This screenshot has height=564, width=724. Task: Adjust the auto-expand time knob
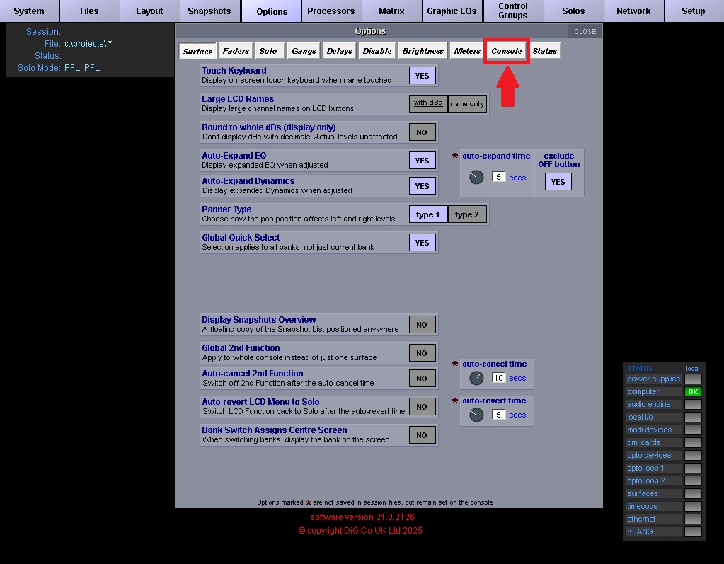[x=476, y=177]
